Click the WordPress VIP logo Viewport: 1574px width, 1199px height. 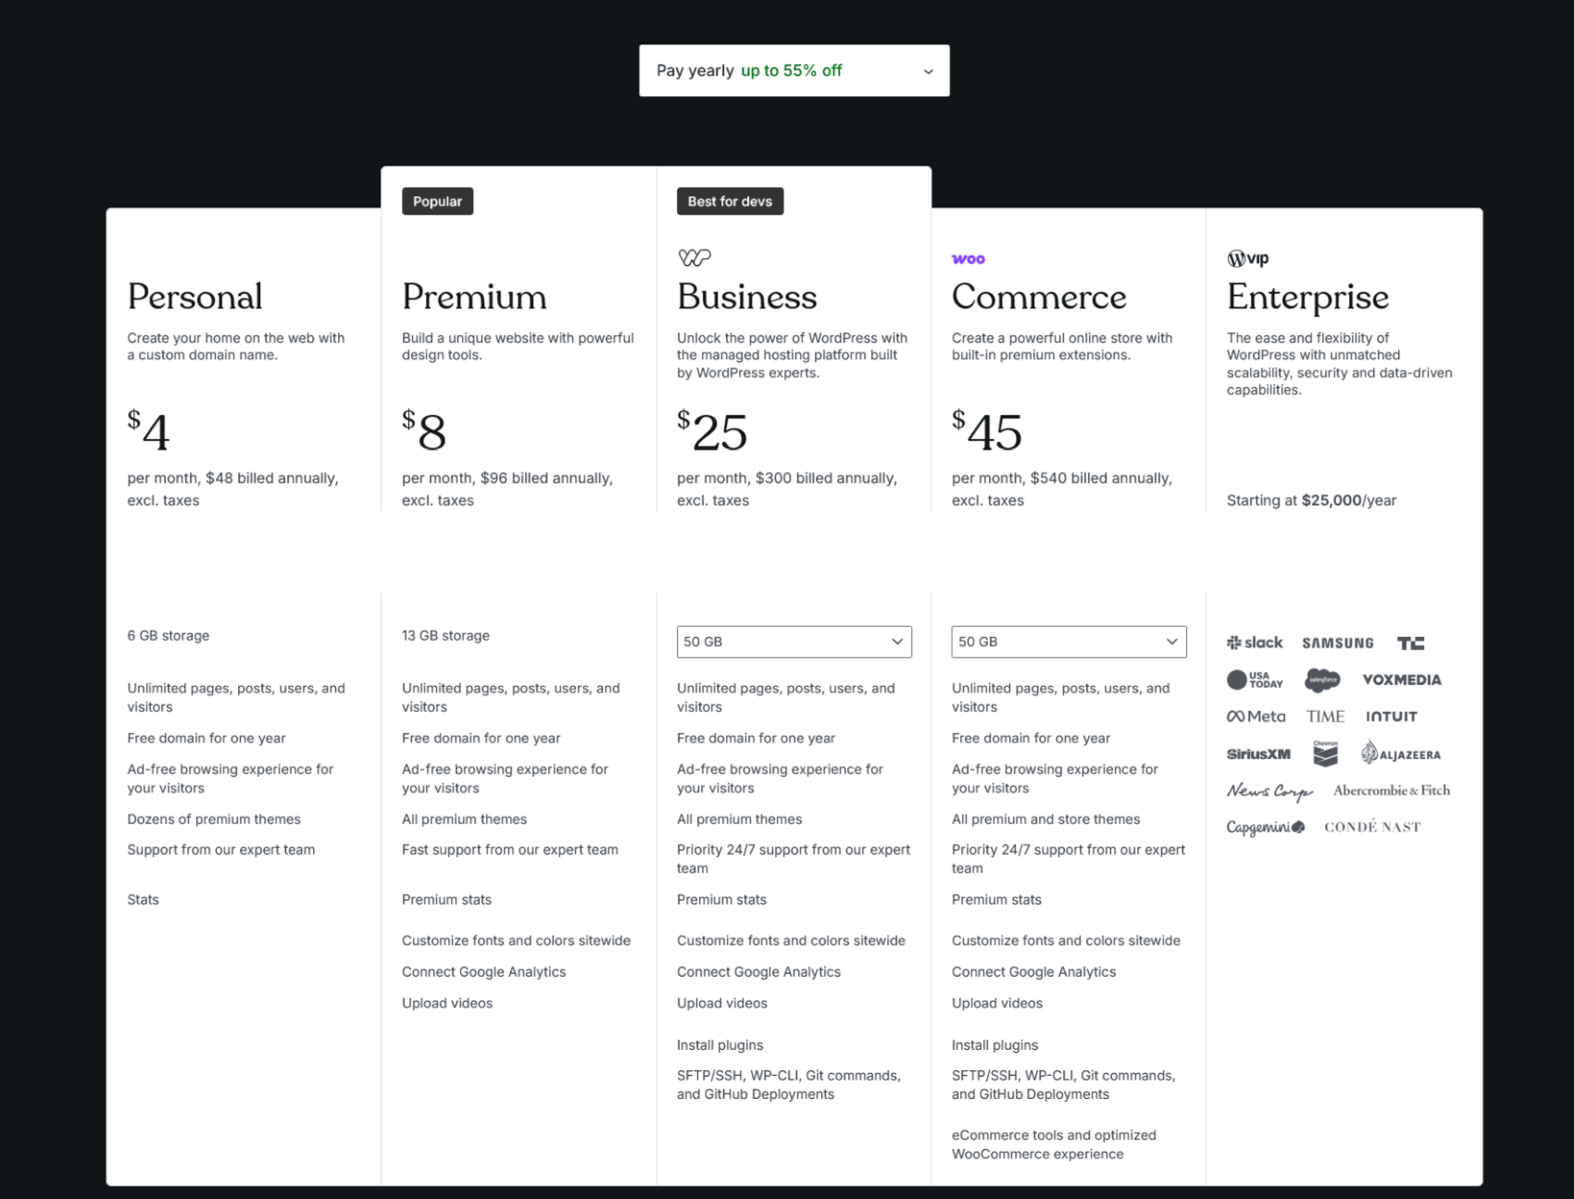pyautogui.click(x=1247, y=258)
